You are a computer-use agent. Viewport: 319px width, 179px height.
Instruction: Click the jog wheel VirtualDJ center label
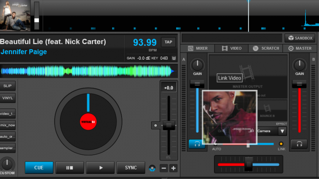click(88, 122)
